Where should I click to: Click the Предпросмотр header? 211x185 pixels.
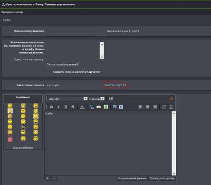point(12,12)
